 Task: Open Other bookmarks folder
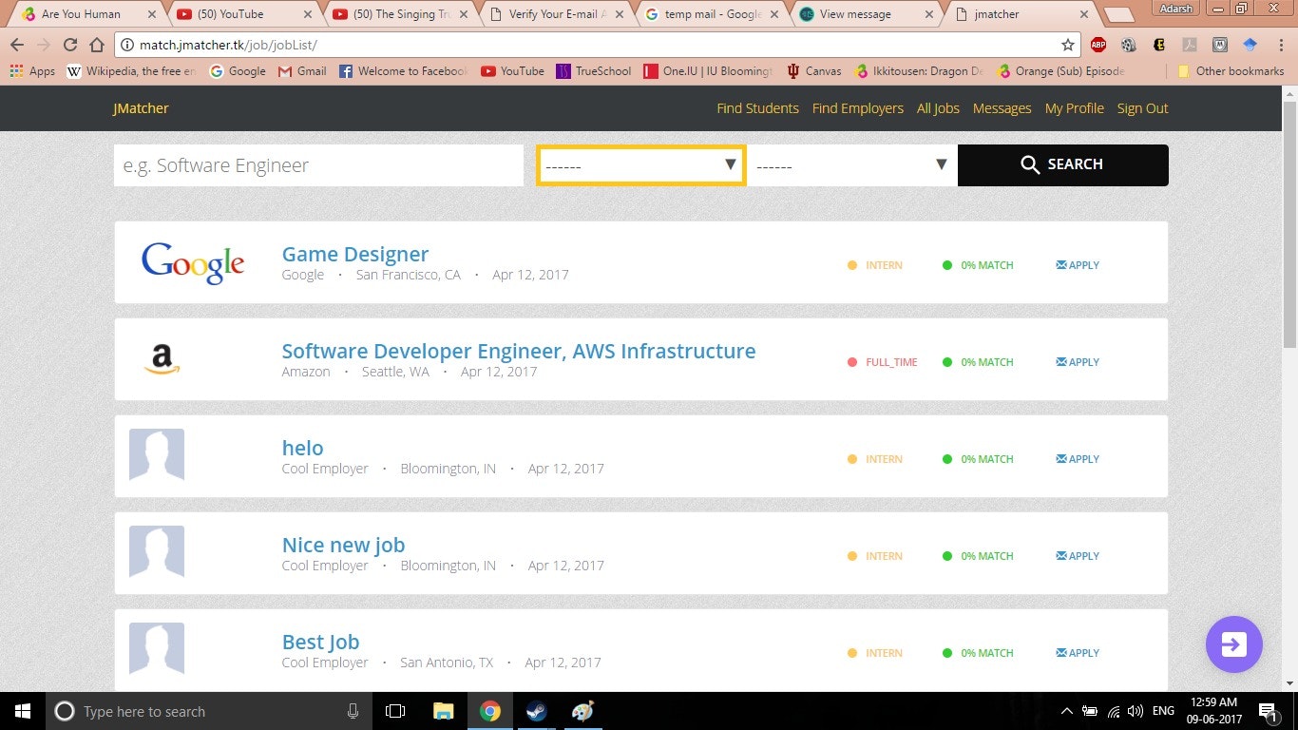coord(1231,71)
